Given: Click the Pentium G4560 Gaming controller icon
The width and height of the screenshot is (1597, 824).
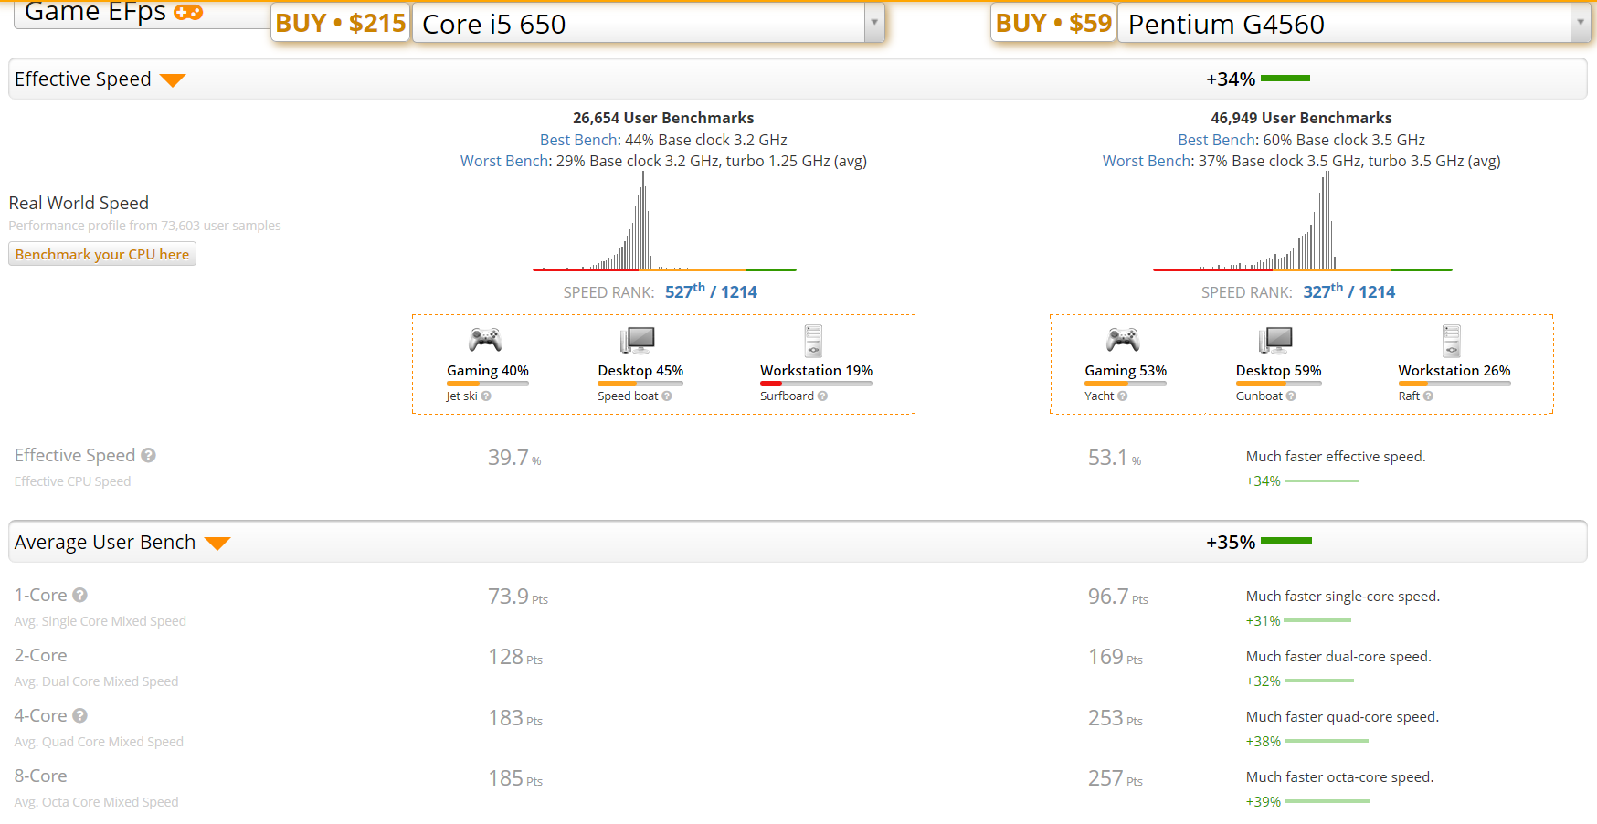Looking at the screenshot, I should click(x=1123, y=340).
